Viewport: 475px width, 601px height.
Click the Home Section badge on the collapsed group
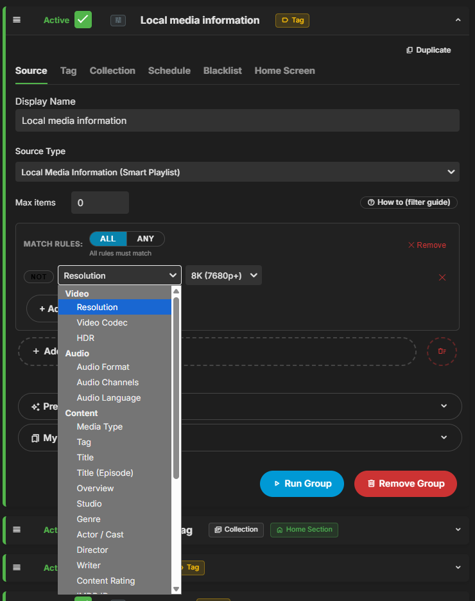[304, 530]
